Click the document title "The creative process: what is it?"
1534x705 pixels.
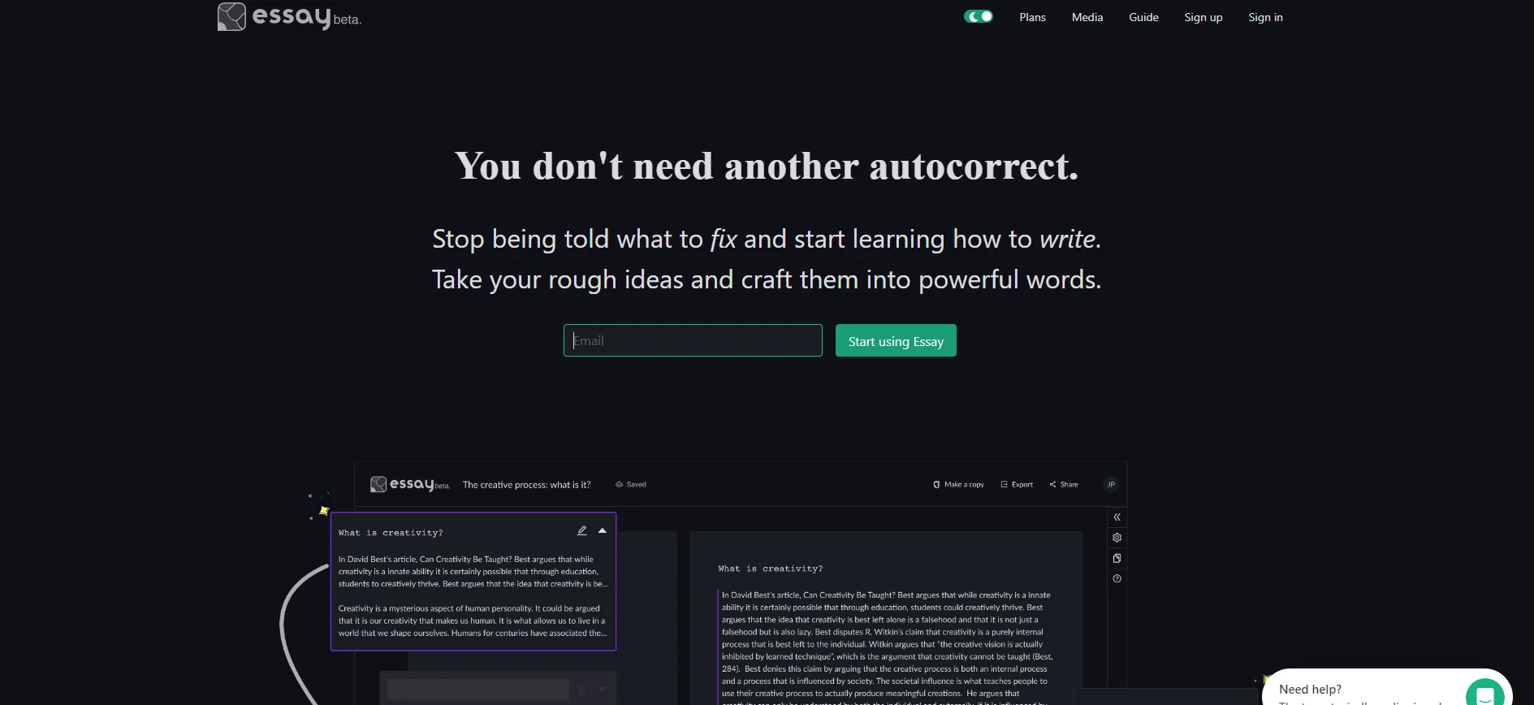(x=526, y=485)
